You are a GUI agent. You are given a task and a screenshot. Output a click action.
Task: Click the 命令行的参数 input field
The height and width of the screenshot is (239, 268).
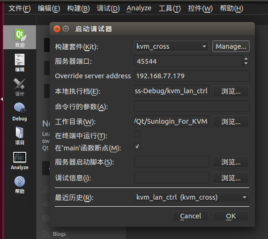coord(192,106)
